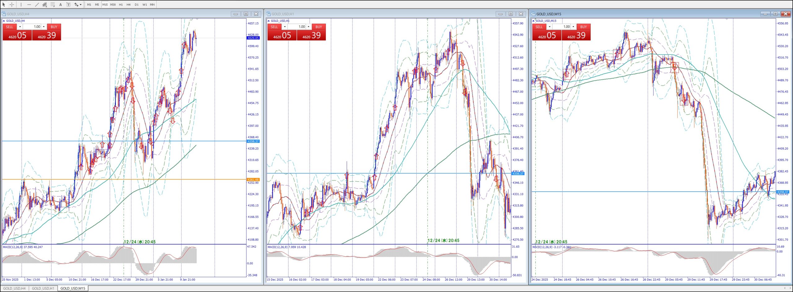Viewport: 793px width, 292px height.
Task: Select the cursor arrow tool
Action: click(x=4, y=5)
